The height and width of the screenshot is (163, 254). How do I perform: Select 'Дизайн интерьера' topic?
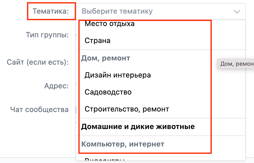(118, 75)
